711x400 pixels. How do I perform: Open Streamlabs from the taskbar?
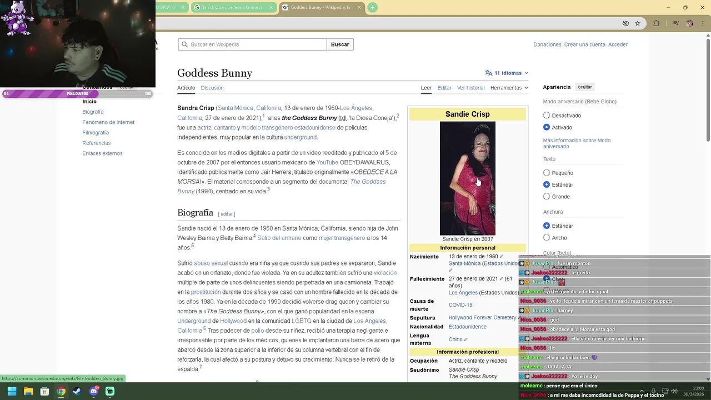(110, 391)
